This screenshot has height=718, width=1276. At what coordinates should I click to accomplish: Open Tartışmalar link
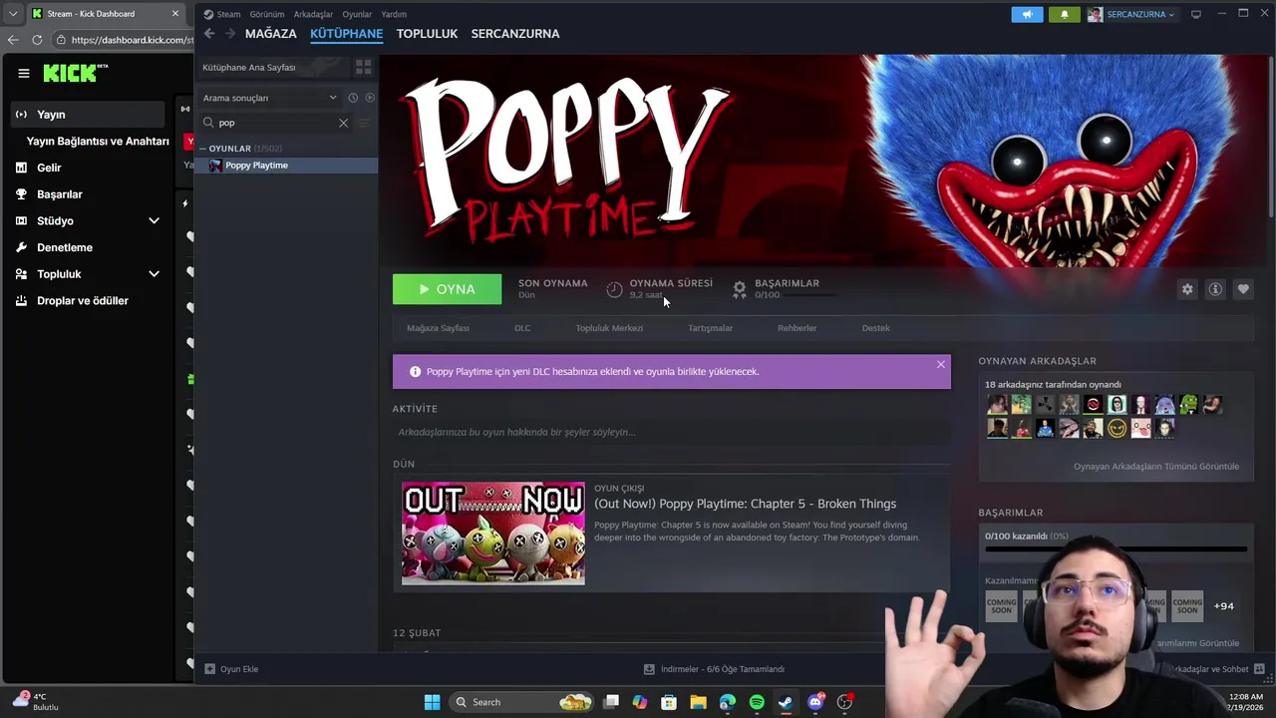click(710, 328)
